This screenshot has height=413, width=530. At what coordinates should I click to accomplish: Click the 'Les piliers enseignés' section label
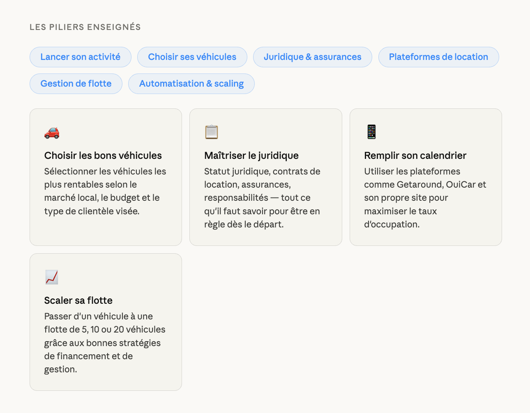coord(85,27)
